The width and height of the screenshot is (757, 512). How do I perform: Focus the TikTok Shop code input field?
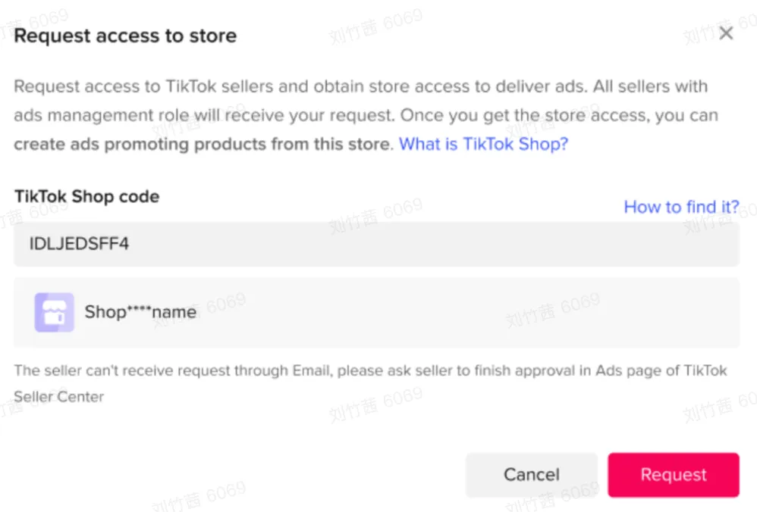[x=376, y=244]
